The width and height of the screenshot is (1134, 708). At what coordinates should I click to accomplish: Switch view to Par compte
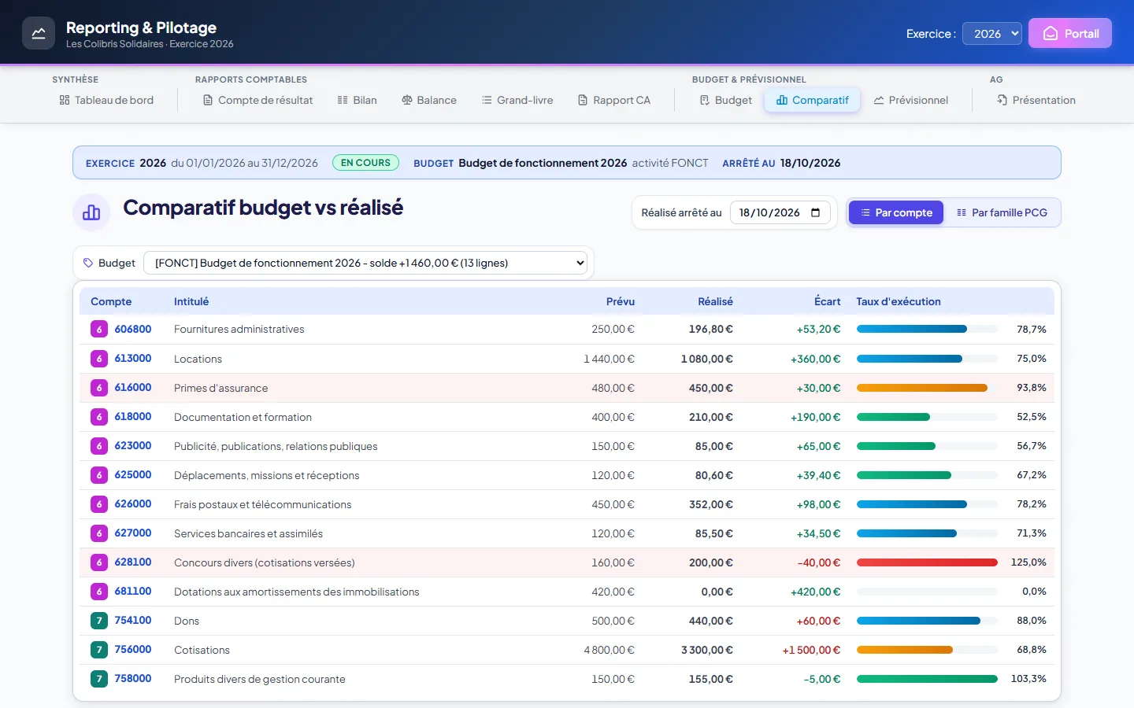pyautogui.click(x=896, y=212)
